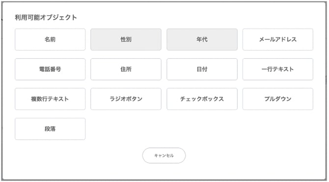Screen dimensions: 329x182
Task: Choose the greyed 性別 object
Action: [x=126, y=39]
